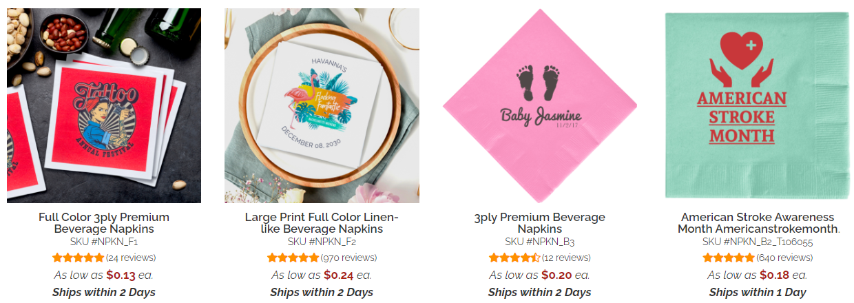854x303 pixels.
Task: Open the green American Stroke Month napkin image
Action: click(757, 105)
